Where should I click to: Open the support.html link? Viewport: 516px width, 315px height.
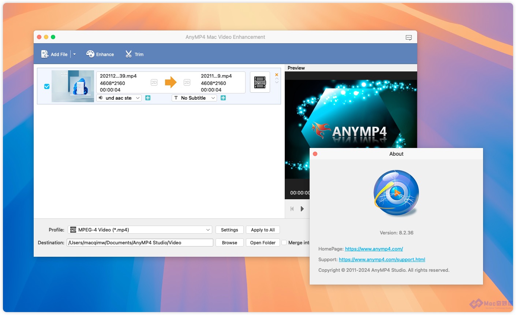click(382, 259)
